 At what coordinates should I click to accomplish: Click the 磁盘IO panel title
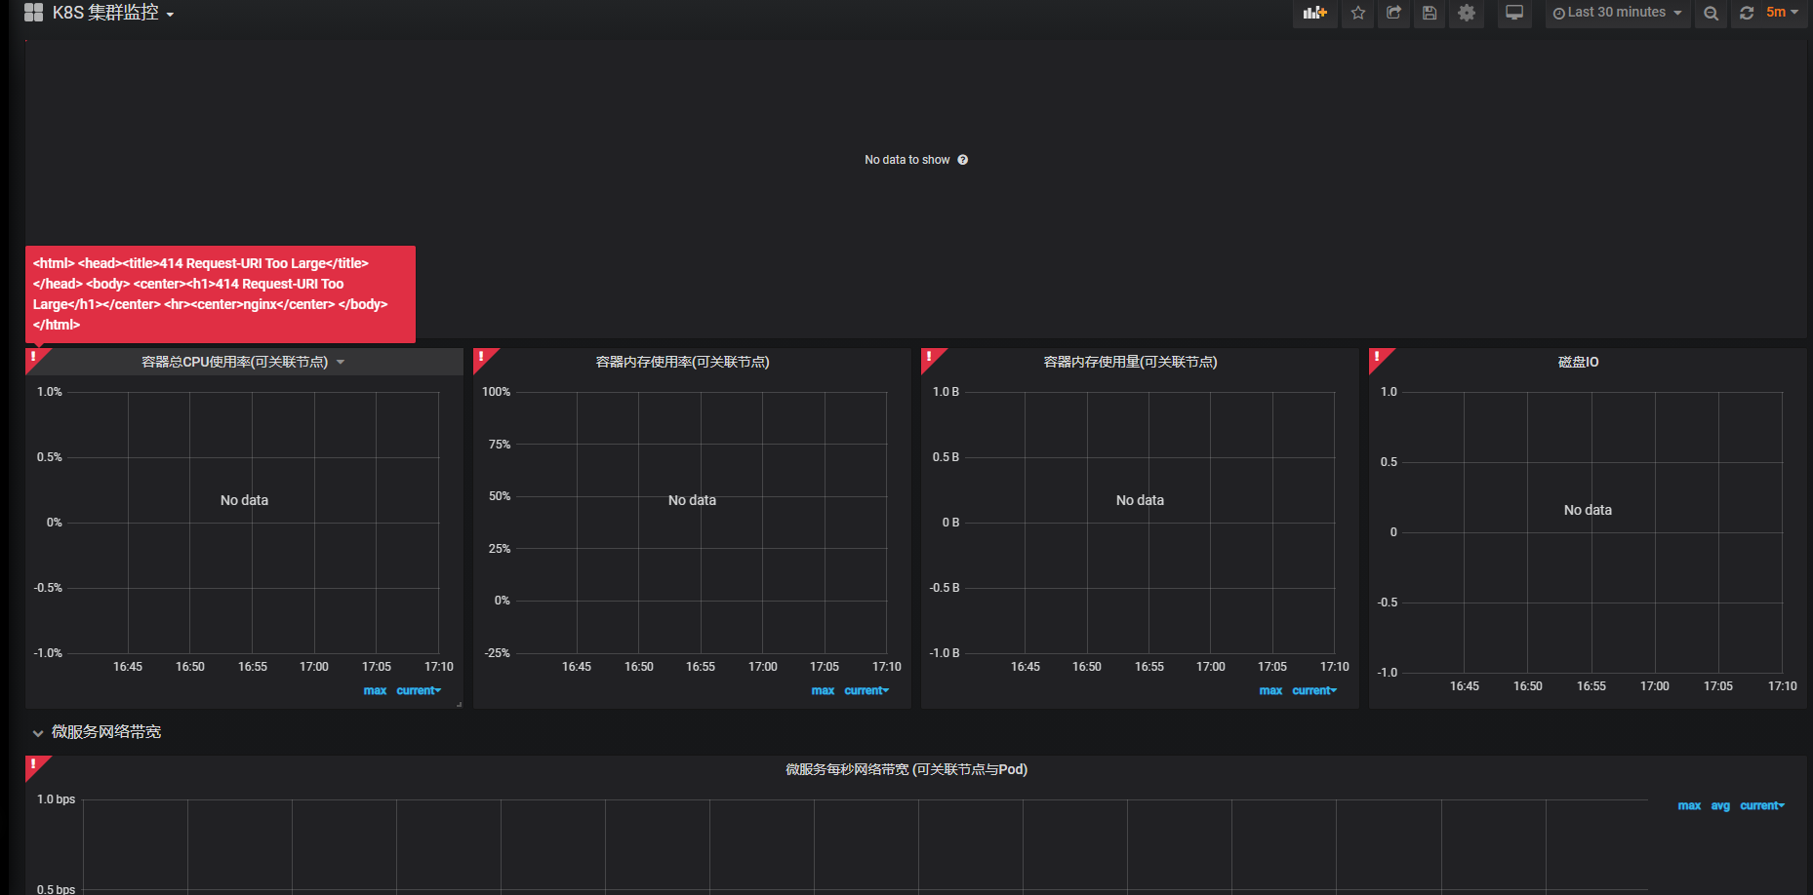(x=1579, y=361)
